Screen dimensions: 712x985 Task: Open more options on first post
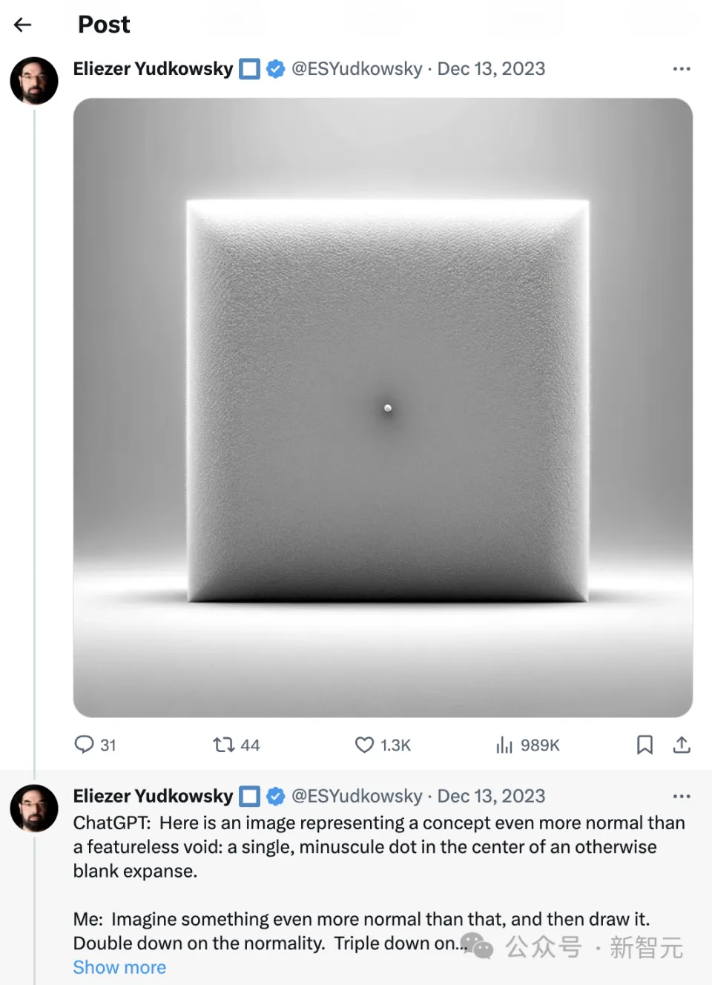tap(682, 69)
